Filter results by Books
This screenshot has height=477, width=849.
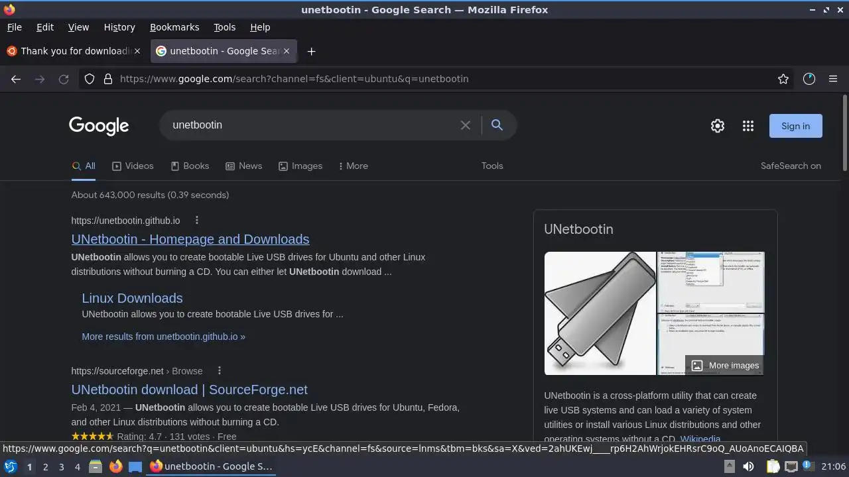point(190,166)
